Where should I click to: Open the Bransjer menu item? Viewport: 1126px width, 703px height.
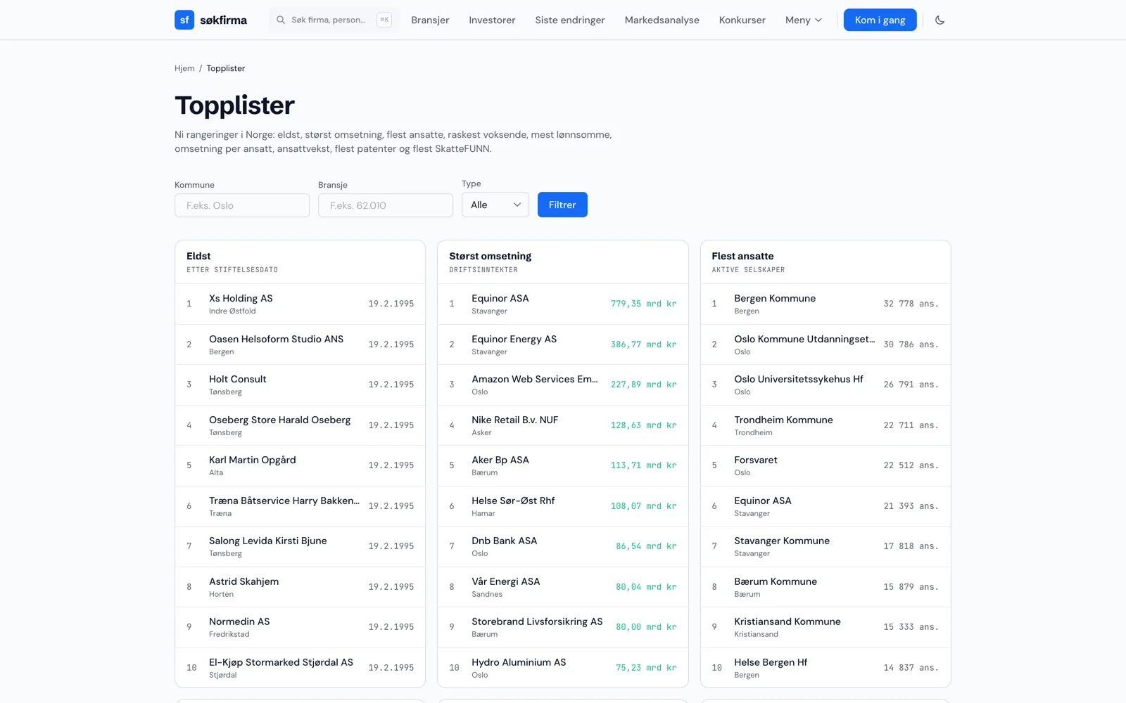click(430, 20)
